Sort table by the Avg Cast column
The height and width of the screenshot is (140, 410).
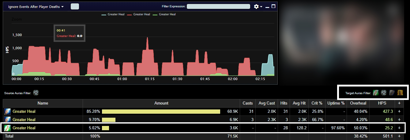267,103
